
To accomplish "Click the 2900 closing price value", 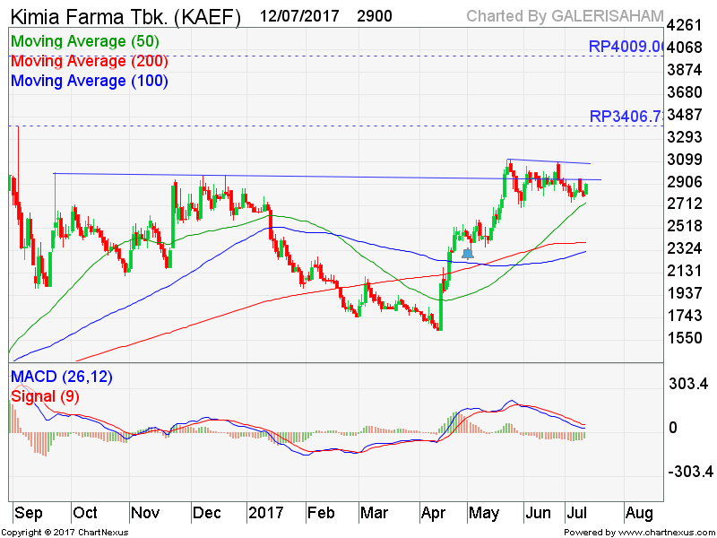I will [373, 17].
